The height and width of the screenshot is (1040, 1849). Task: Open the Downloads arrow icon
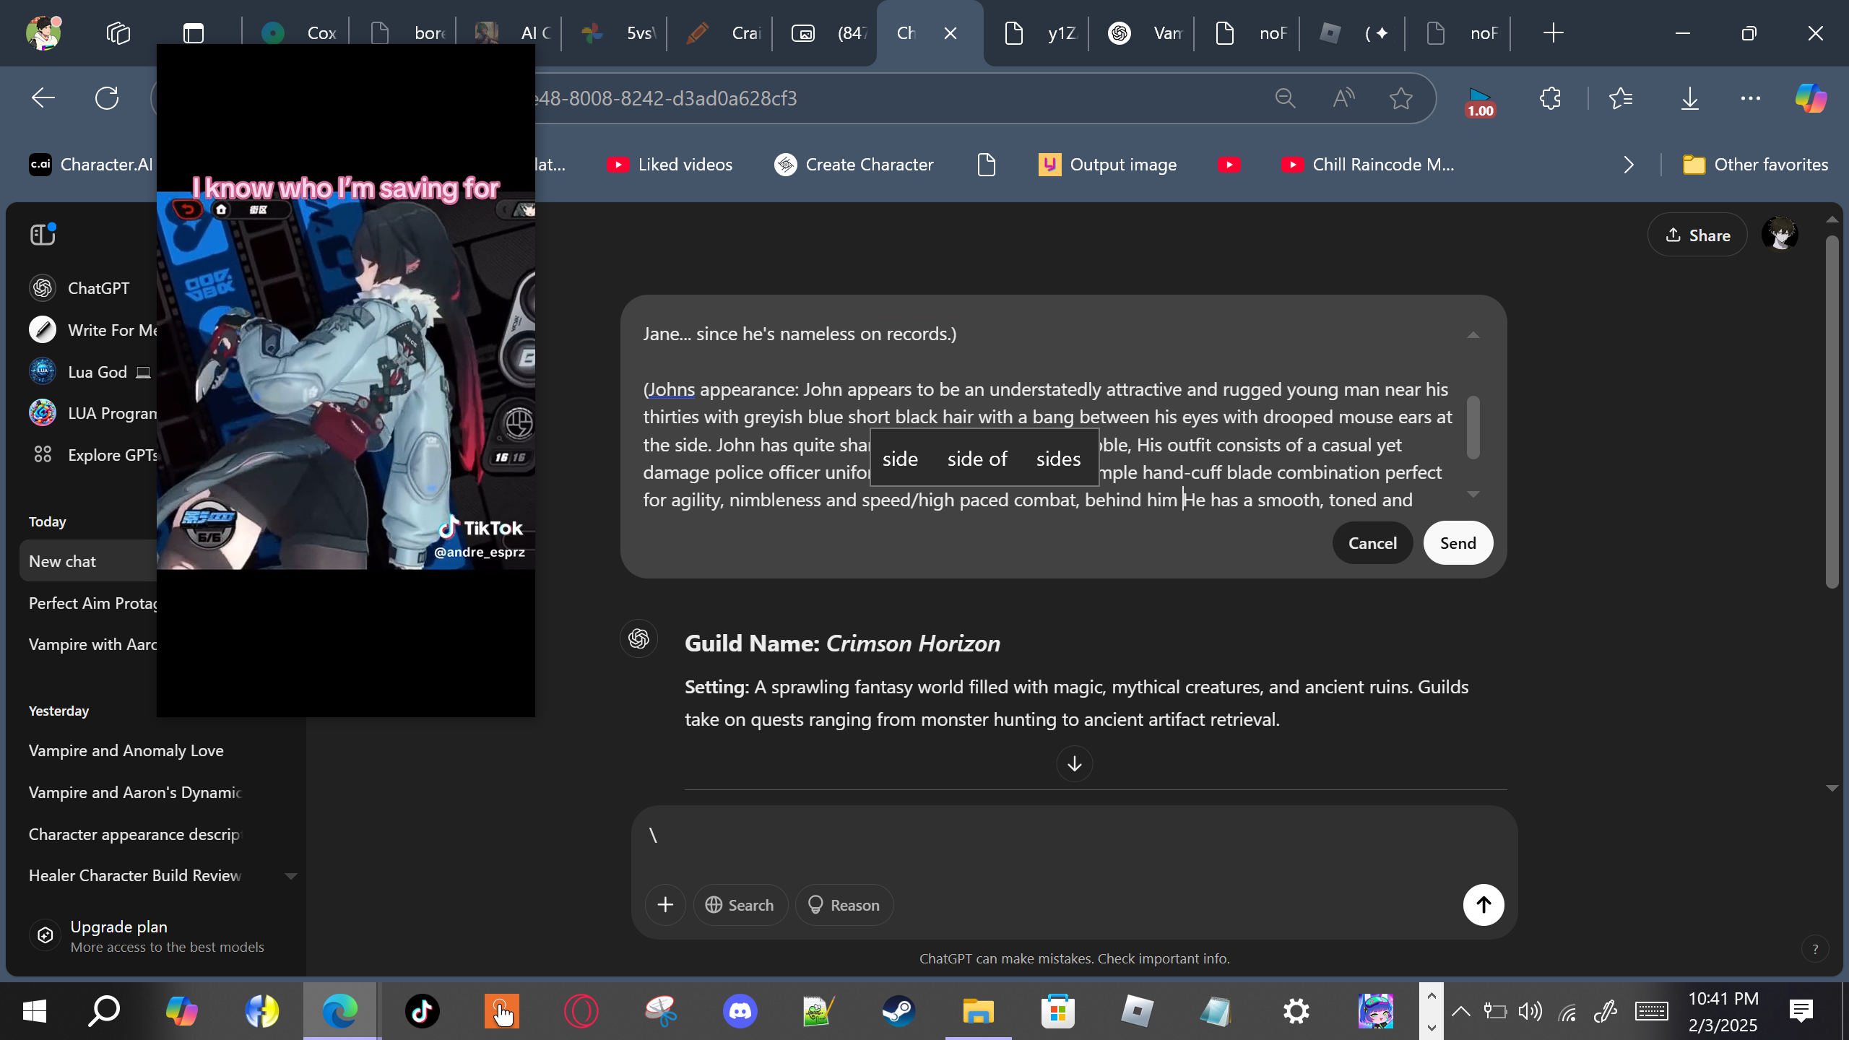coord(1690,98)
